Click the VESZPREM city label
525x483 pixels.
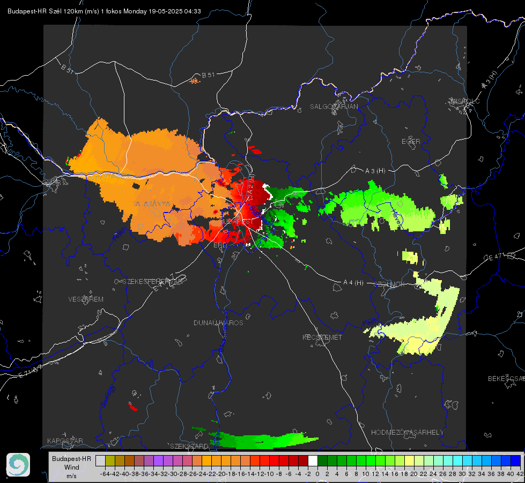(x=86, y=299)
